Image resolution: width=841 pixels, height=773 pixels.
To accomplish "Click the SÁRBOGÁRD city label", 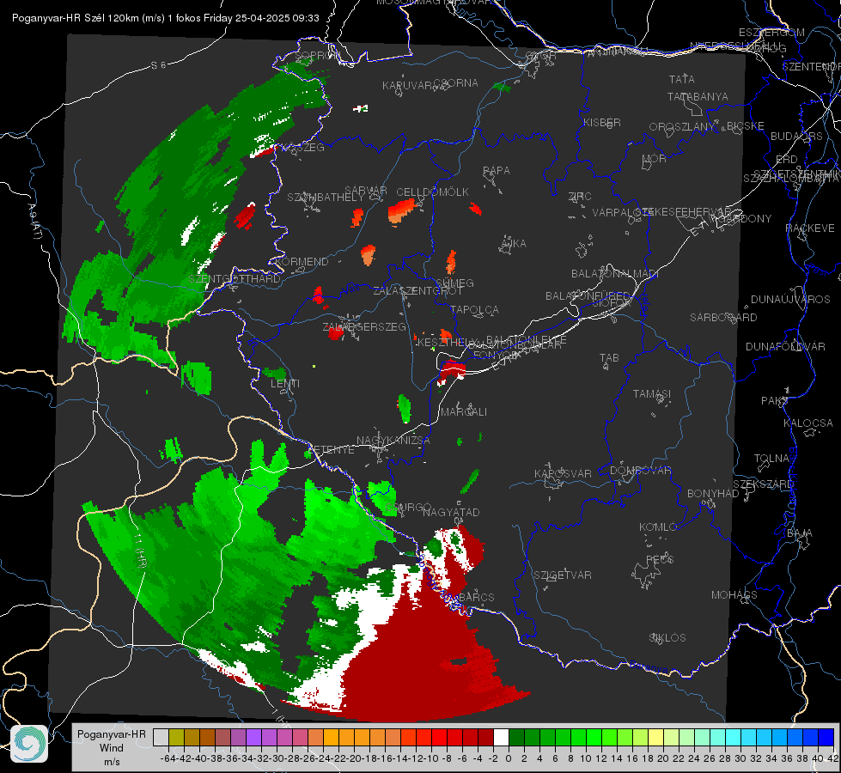I will [x=723, y=318].
